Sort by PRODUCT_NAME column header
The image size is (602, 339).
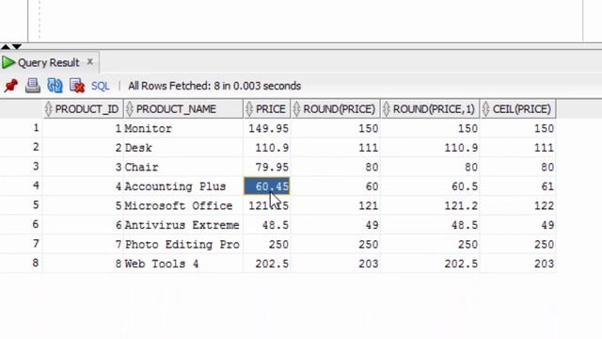point(183,109)
